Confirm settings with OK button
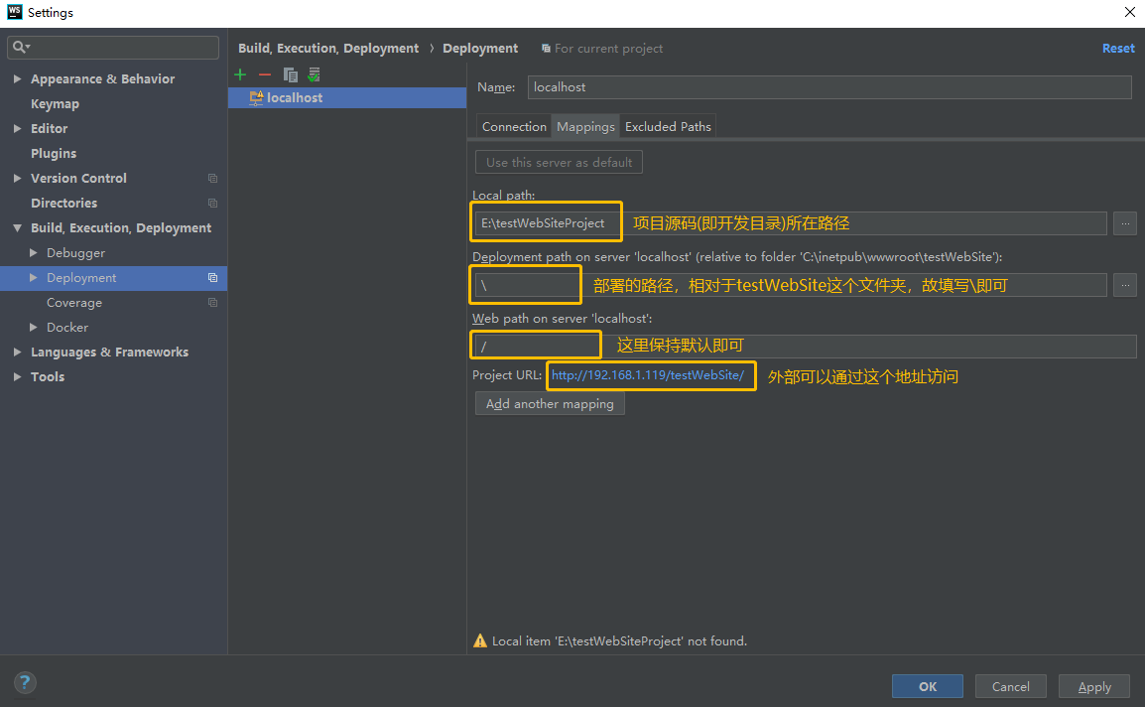The image size is (1145, 707). pyautogui.click(x=928, y=686)
